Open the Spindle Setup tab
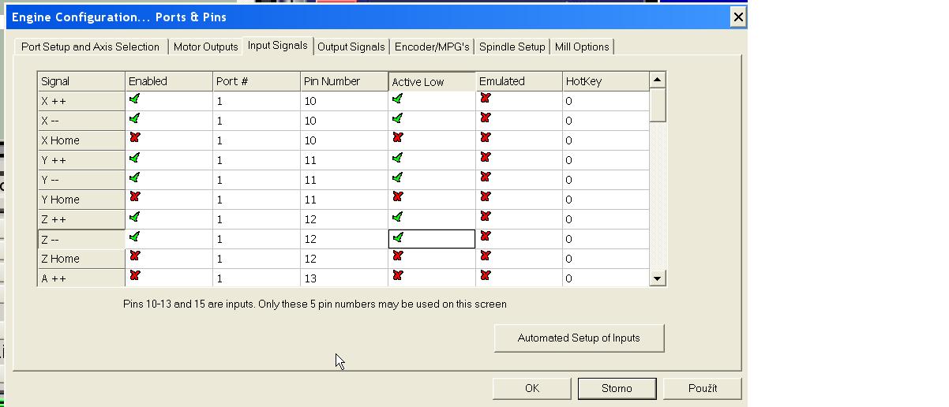 512,47
